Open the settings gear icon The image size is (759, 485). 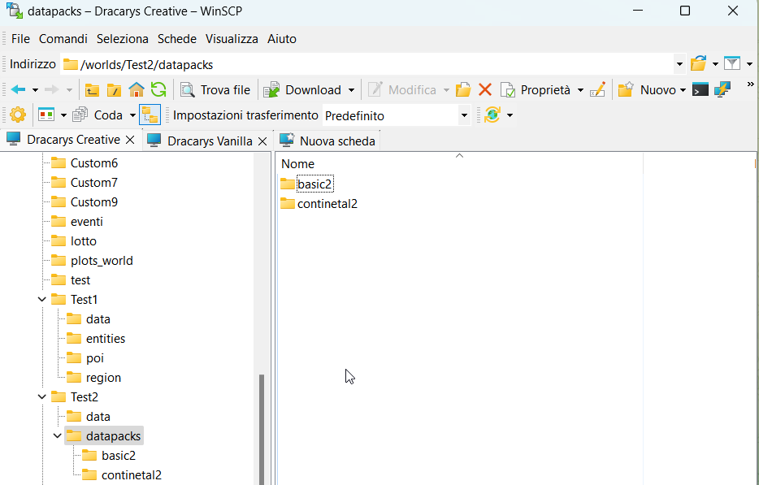(x=17, y=115)
